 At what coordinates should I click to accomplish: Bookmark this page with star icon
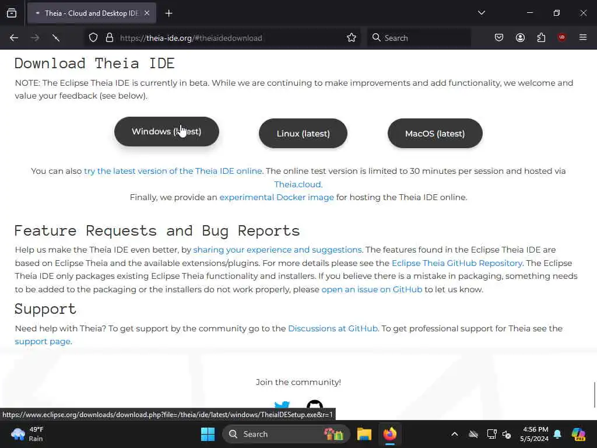point(352,38)
